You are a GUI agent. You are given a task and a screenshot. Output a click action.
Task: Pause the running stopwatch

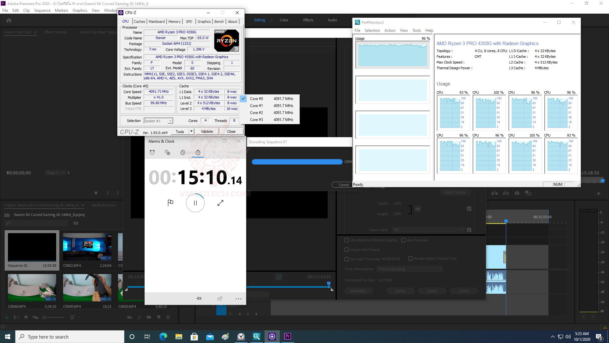pyautogui.click(x=195, y=203)
